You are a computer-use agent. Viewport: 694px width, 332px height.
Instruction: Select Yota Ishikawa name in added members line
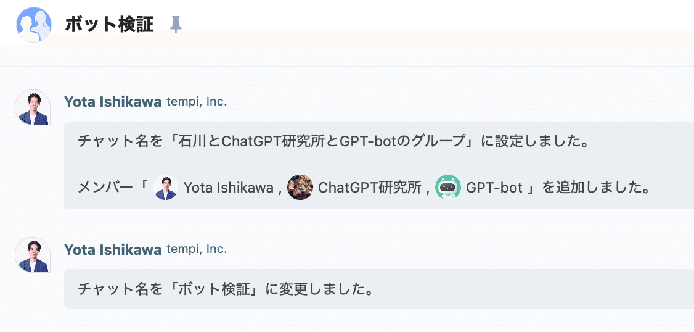[228, 188]
